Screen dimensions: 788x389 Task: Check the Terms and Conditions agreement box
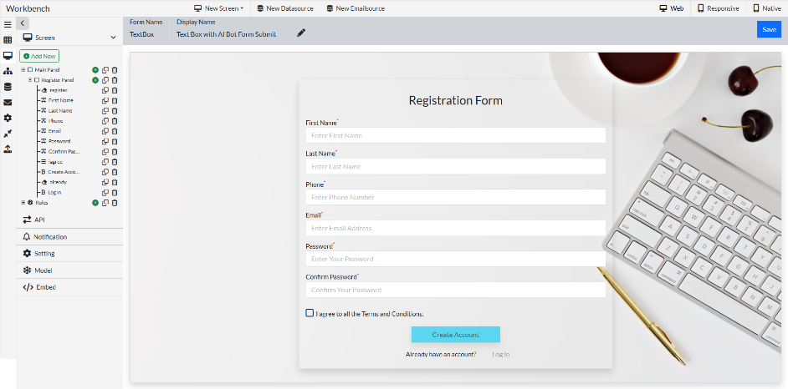(310, 313)
